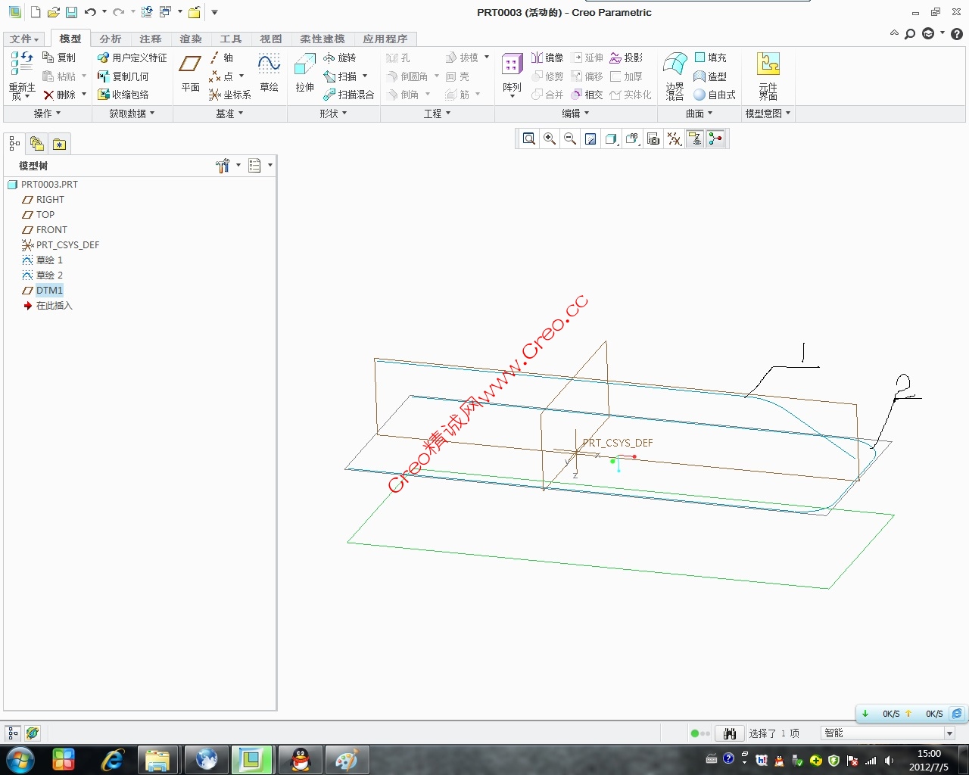This screenshot has width=969, height=775.
Task: Open Component Interface (元件界面)
Action: tap(768, 76)
